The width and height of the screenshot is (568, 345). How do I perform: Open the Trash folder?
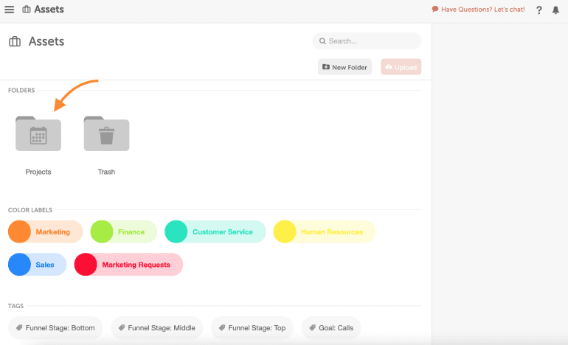[x=106, y=135]
